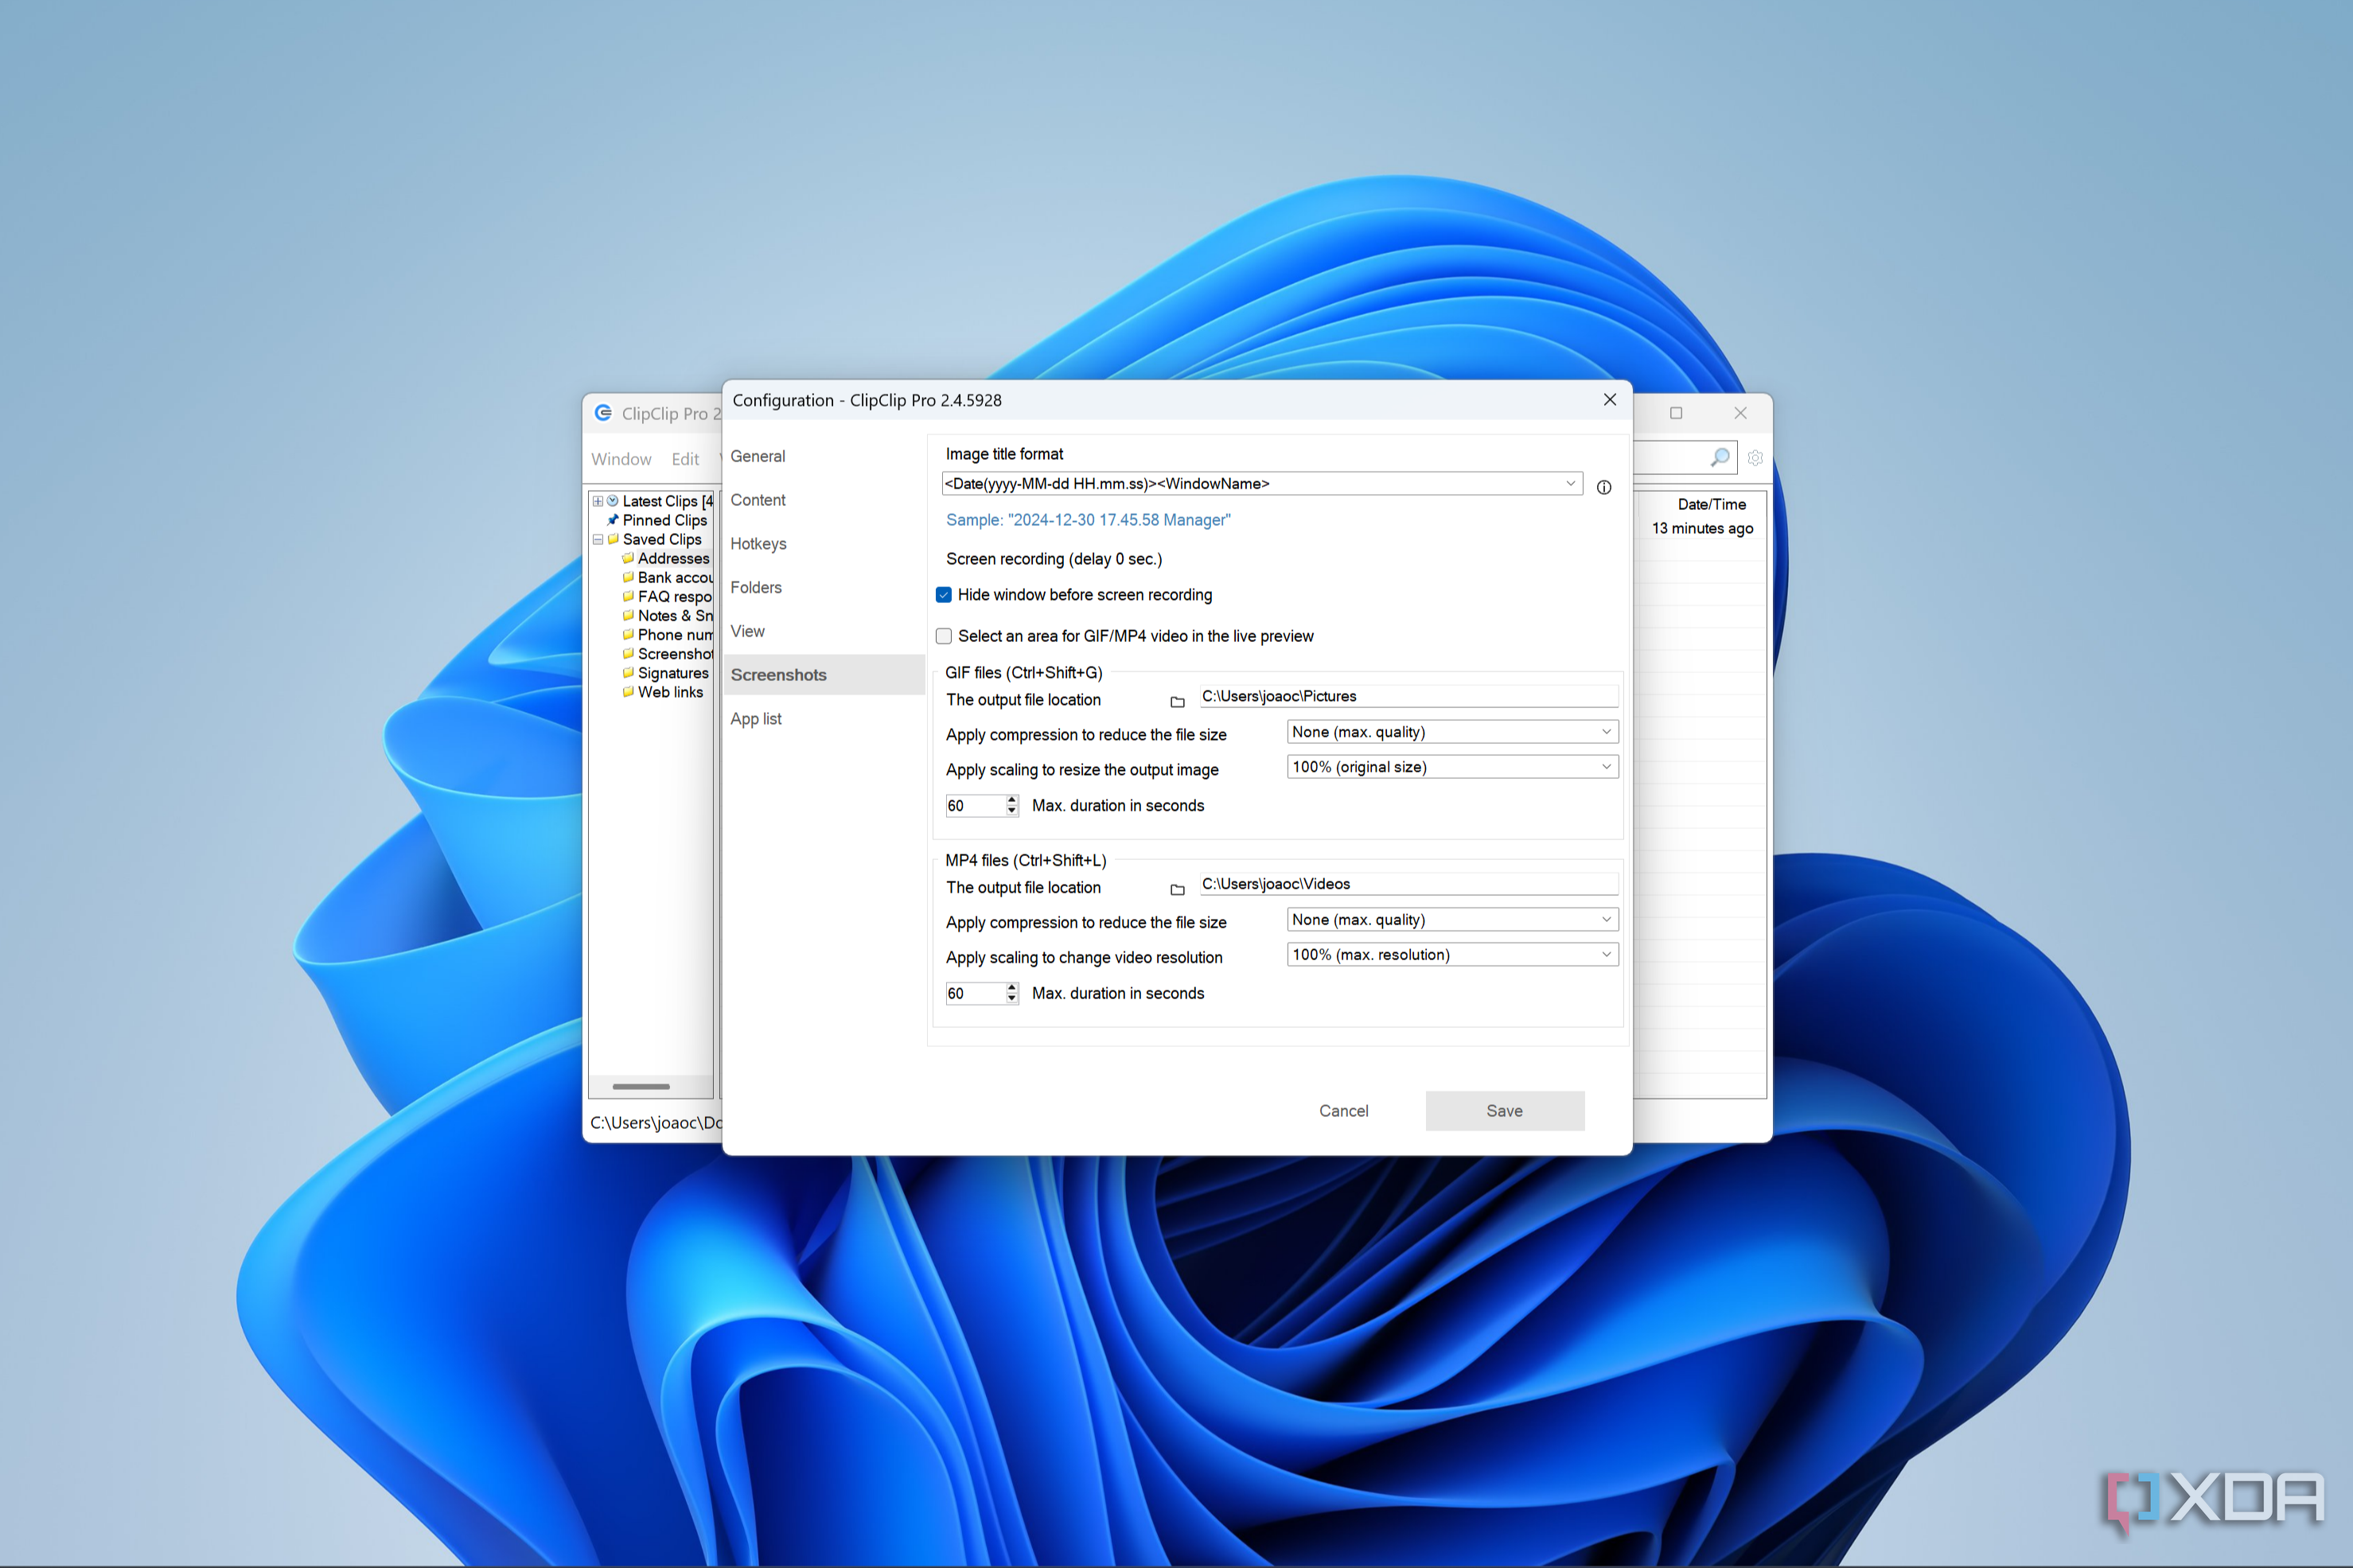Open settings gear icon in ClipClip main window
Viewport: 2353px width, 1568px height.
pyautogui.click(x=1755, y=458)
